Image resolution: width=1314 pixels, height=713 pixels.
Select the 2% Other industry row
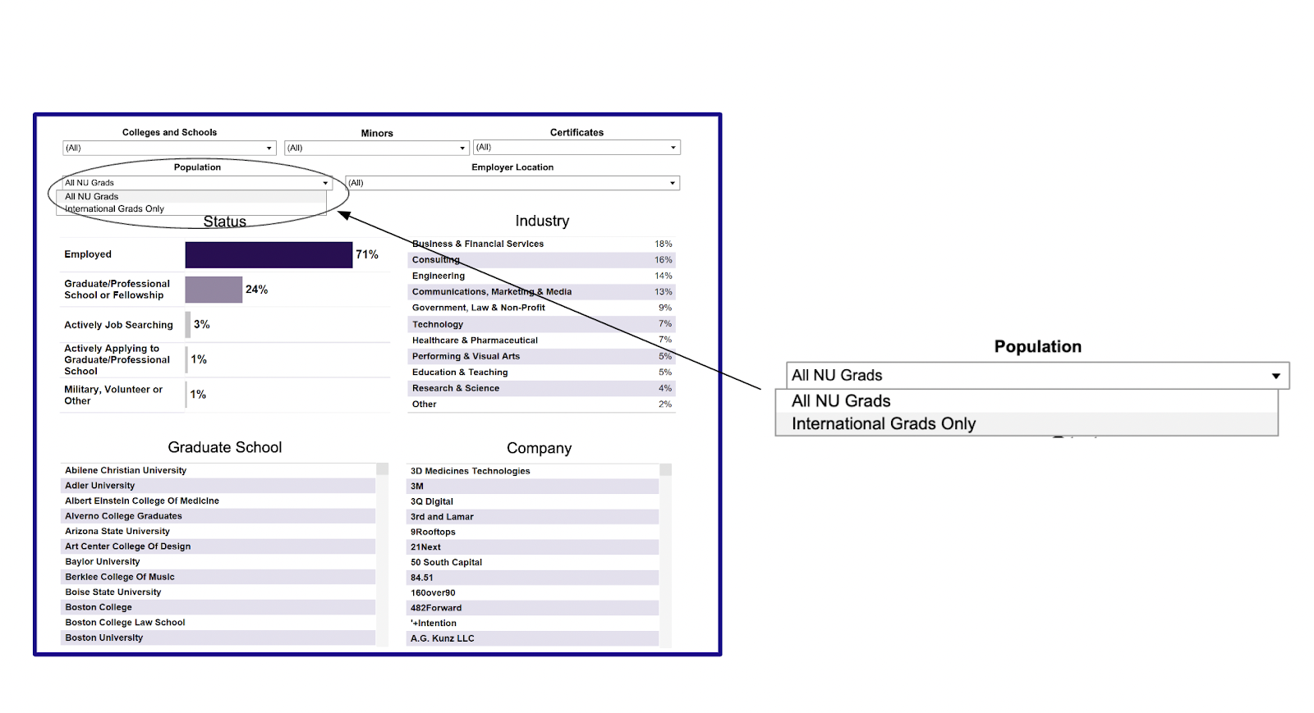pos(542,404)
